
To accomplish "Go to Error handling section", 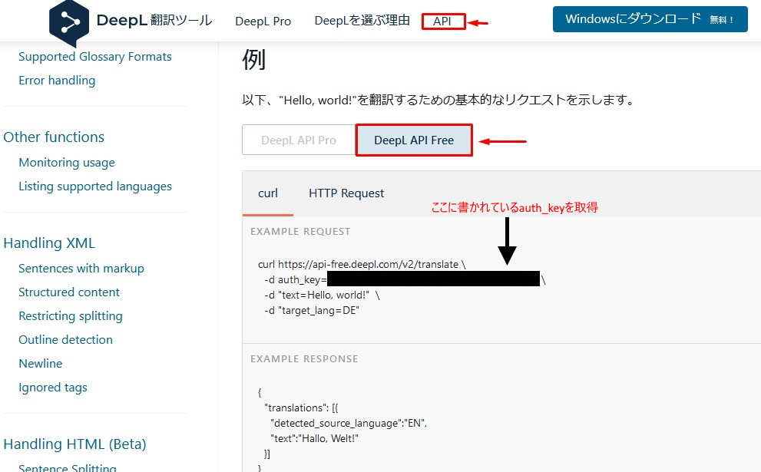I will pyautogui.click(x=57, y=80).
